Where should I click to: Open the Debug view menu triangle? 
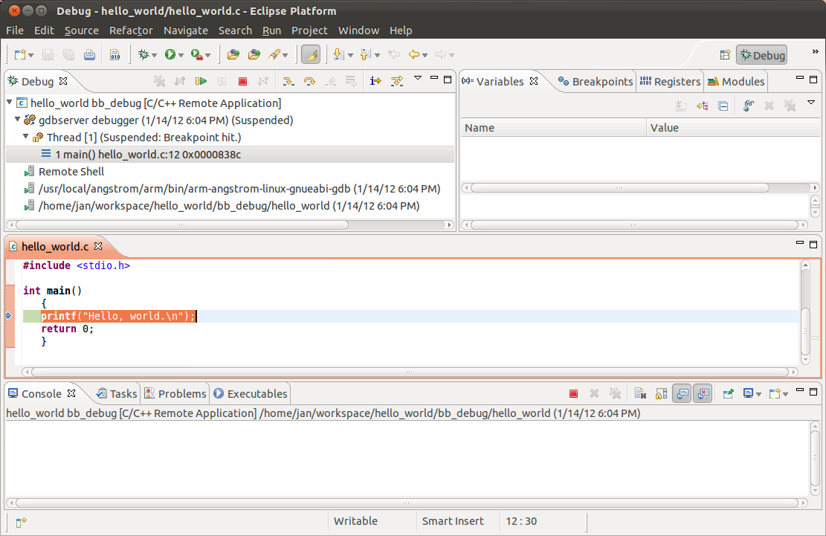(418, 79)
